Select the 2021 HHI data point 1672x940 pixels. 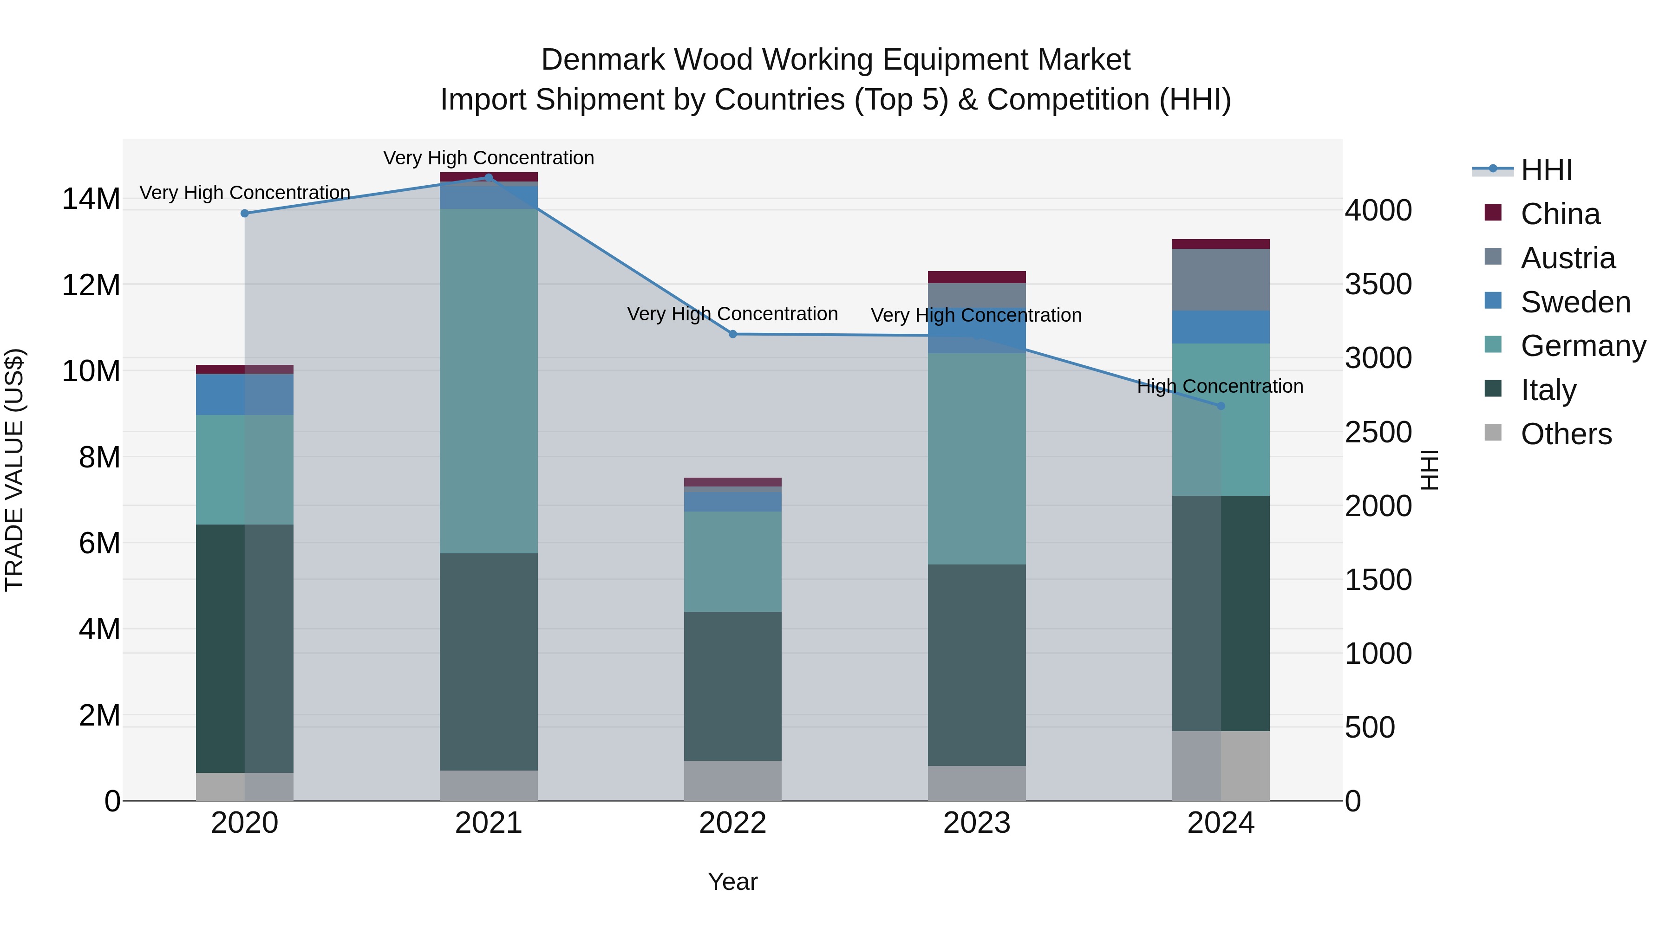489,178
